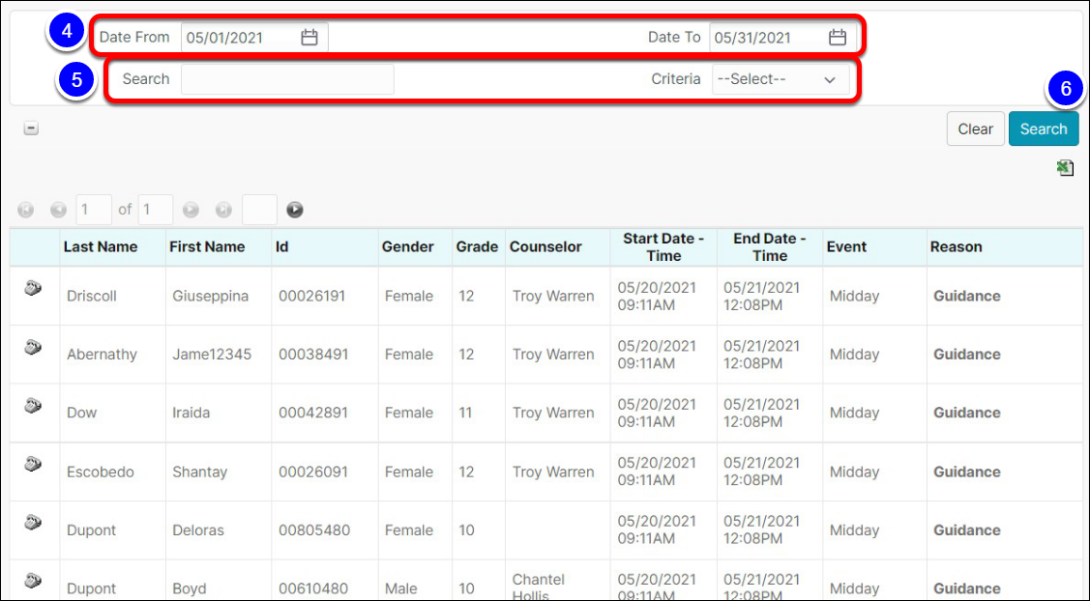Click the Search button
Image resolution: width=1090 pixels, height=601 pixels.
(1044, 129)
